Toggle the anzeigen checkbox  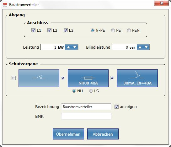pos(116,106)
